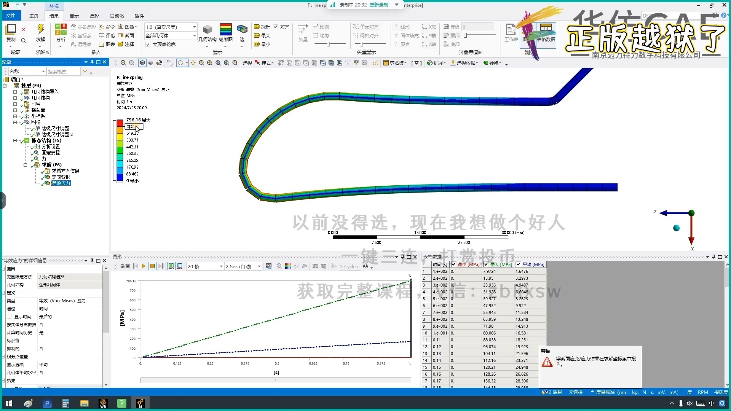Select 定向变形 in the tree
The width and height of the screenshot is (731, 411).
[61, 177]
